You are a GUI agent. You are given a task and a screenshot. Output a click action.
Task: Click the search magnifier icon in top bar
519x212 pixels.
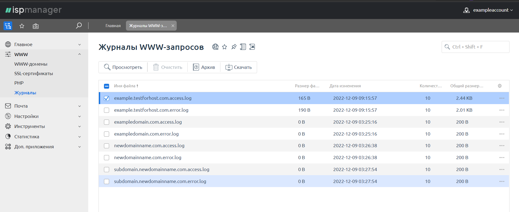(x=79, y=26)
